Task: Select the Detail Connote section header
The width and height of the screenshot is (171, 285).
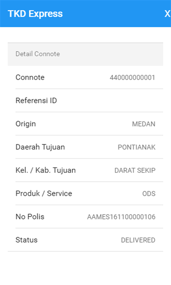Action: pyautogui.click(x=85, y=54)
